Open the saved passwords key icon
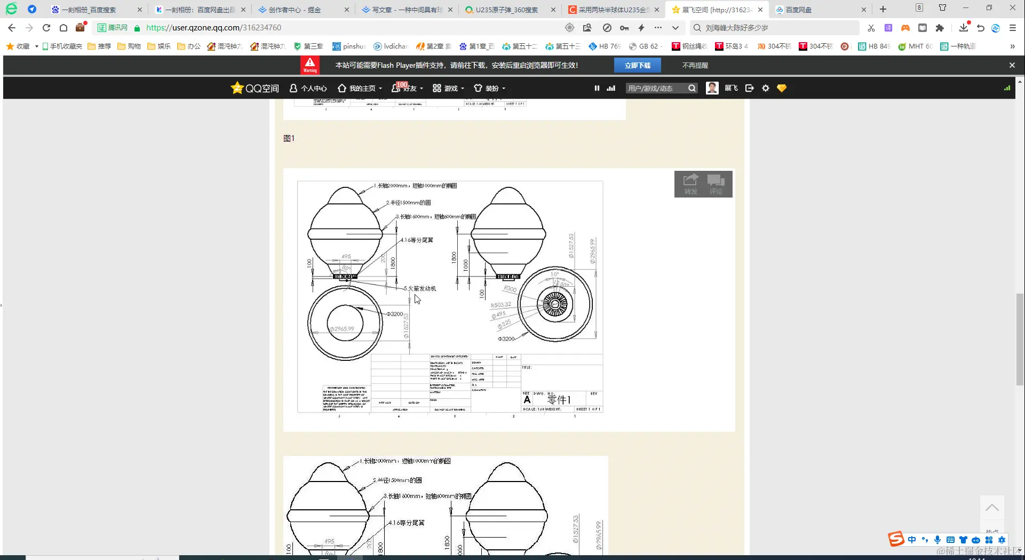The height and width of the screenshot is (560, 1025). [624, 28]
